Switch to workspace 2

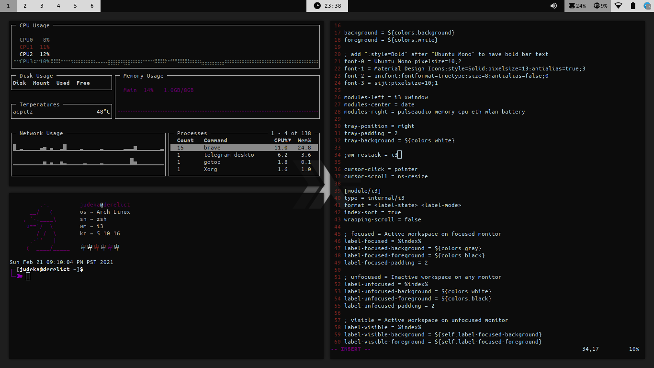[25, 6]
